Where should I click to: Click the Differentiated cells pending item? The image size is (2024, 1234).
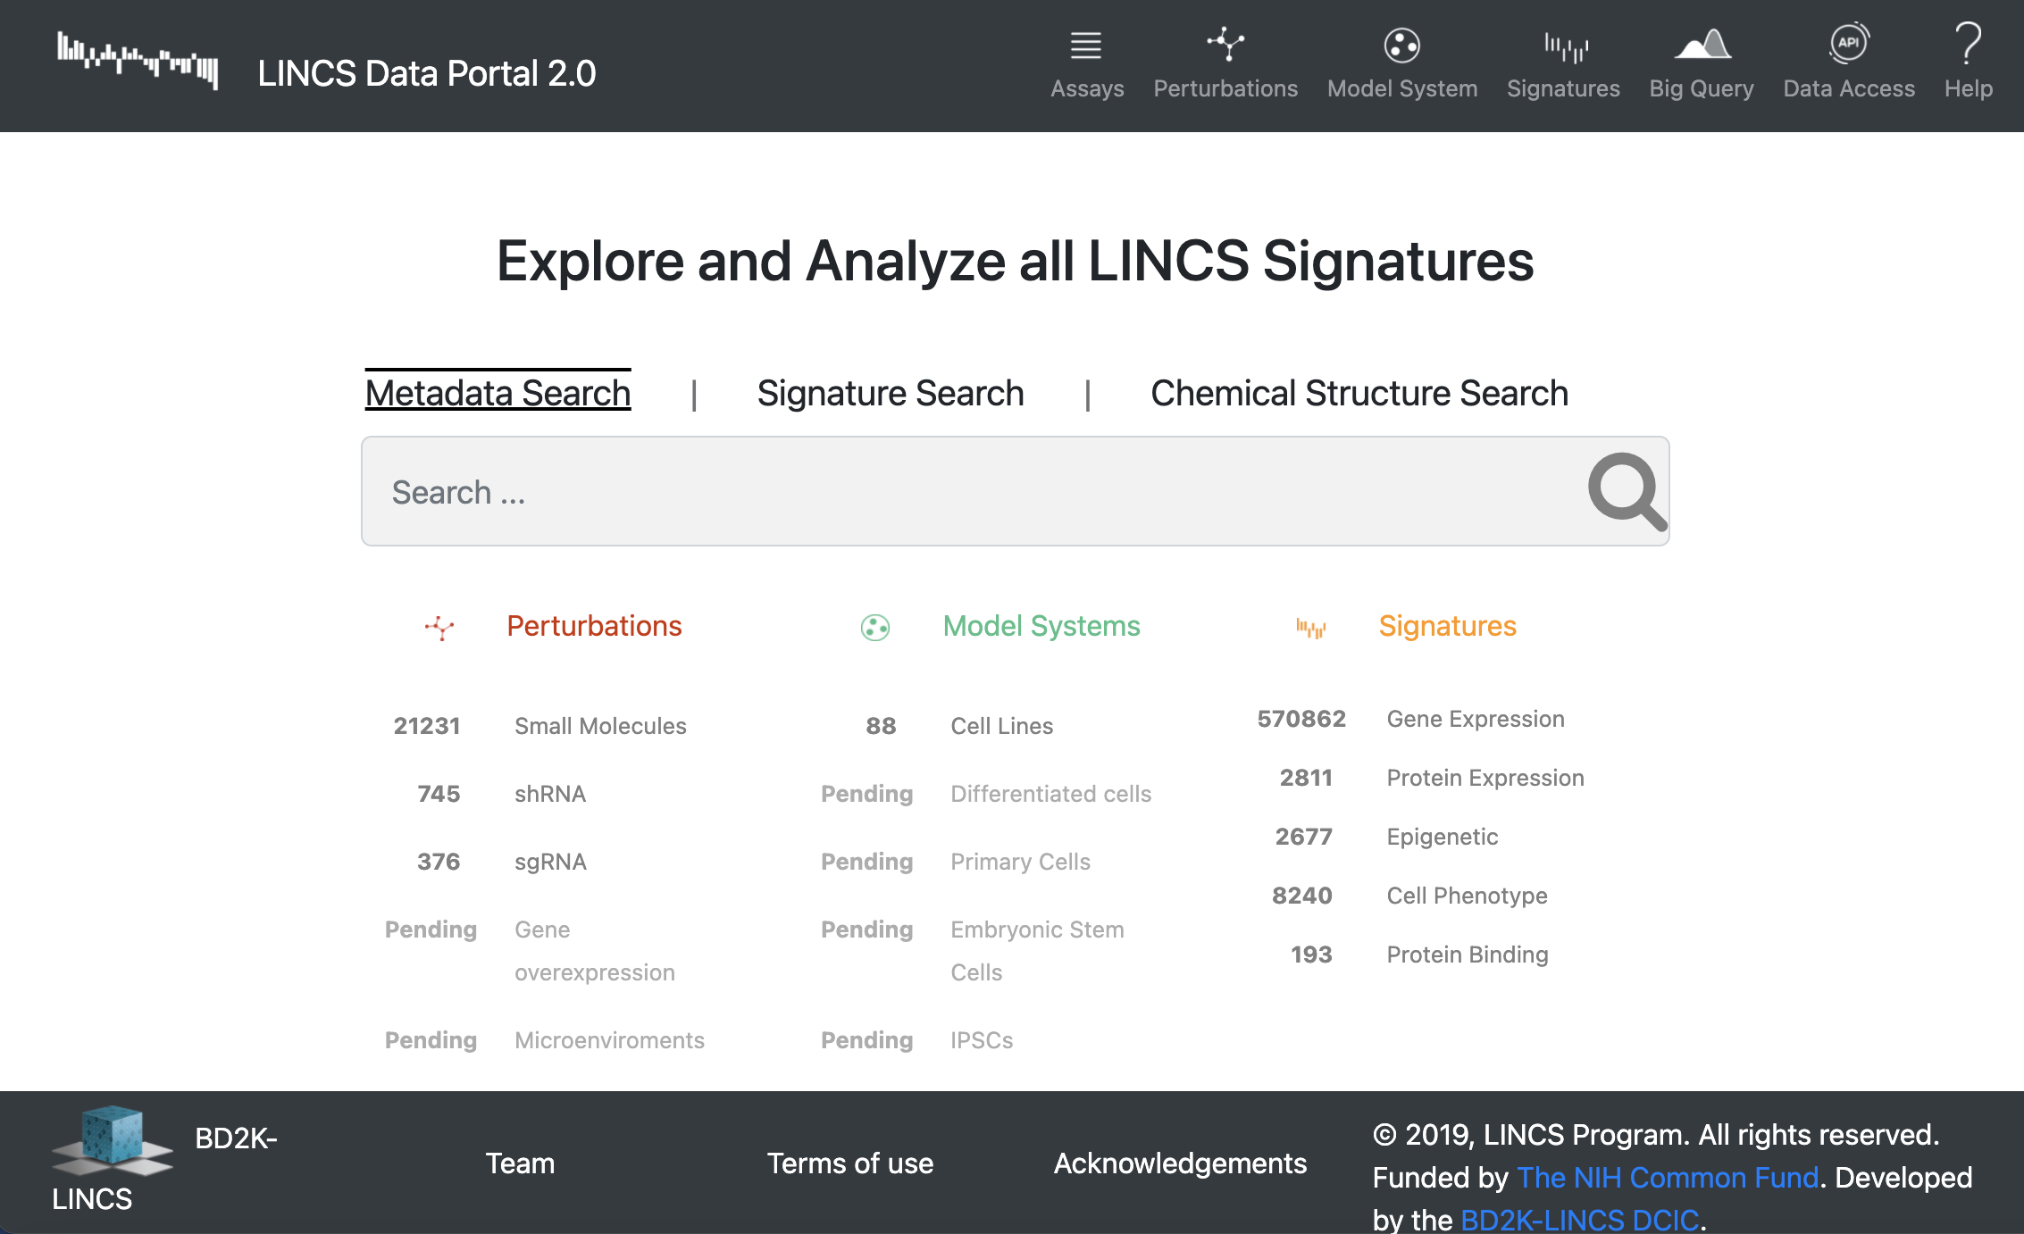(x=1050, y=794)
